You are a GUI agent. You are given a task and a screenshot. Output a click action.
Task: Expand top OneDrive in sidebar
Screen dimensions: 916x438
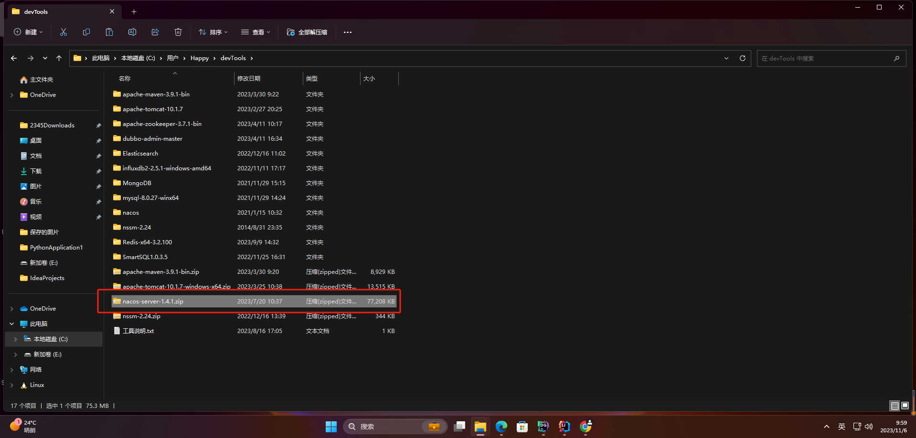click(12, 95)
